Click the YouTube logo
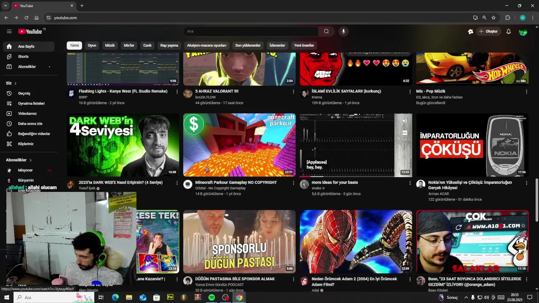The image size is (539, 303). (x=30, y=32)
